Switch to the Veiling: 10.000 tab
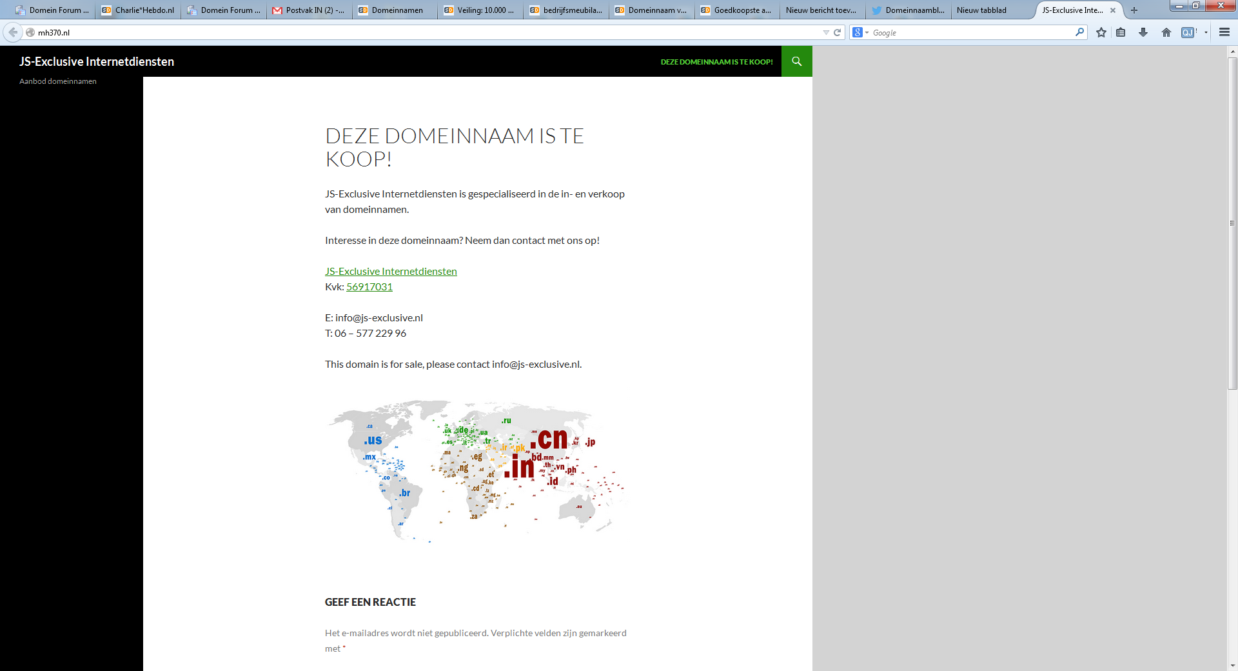The height and width of the screenshot is (671, 1238). (x=480, y=10)
